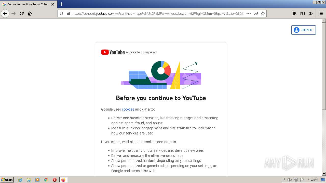
Task: Show site security padlock info
Action: coord(69,13)
